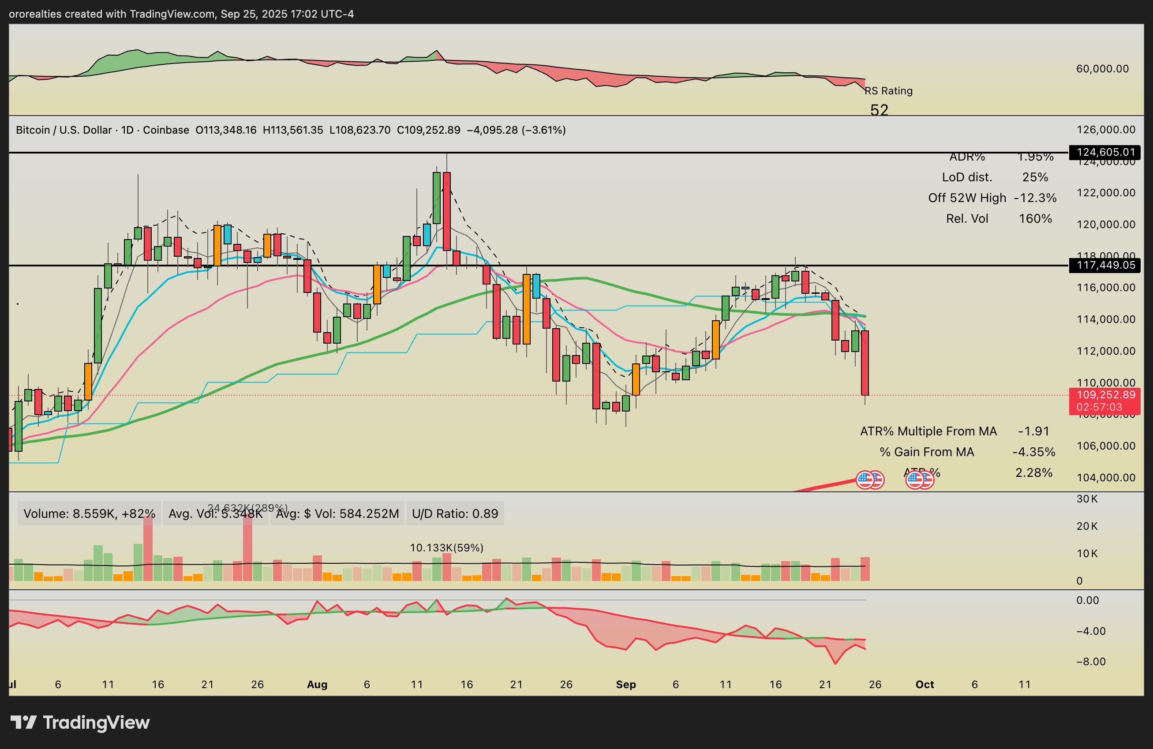This screenshot has height=749, width=1153.
Task: Click the ATR% Multiple From MA value
Action: click(x=1033, y=431)
